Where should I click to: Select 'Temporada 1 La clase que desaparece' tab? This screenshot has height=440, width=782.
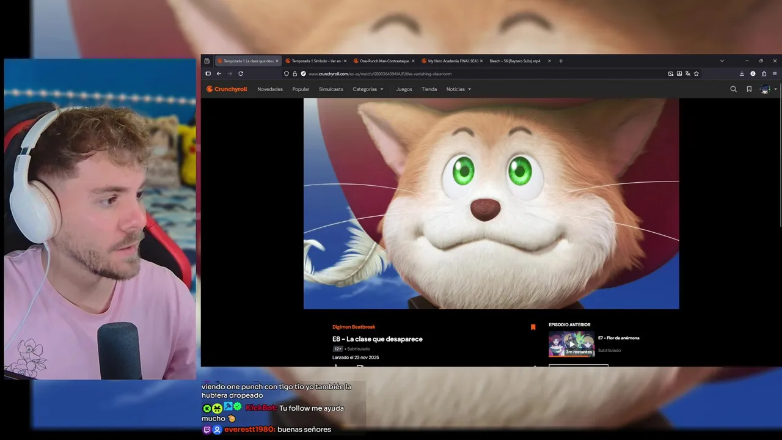[247, 61]
